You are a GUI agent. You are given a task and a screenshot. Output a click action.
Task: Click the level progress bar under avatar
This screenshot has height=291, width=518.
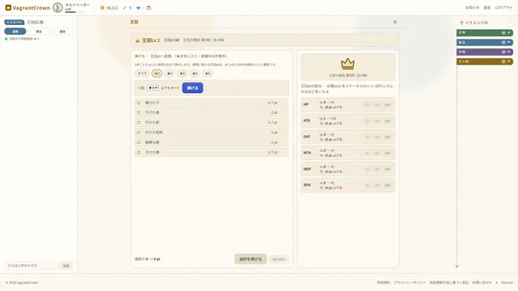tap(74, 12)
